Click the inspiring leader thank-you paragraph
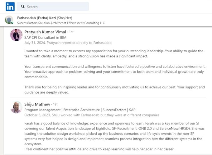Viewport: 212px width, 155px height. point(114,90)
